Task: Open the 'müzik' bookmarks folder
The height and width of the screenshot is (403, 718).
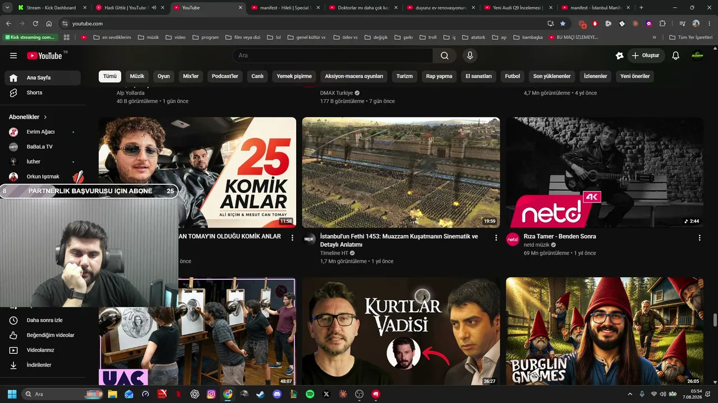Action: point(148,38)
